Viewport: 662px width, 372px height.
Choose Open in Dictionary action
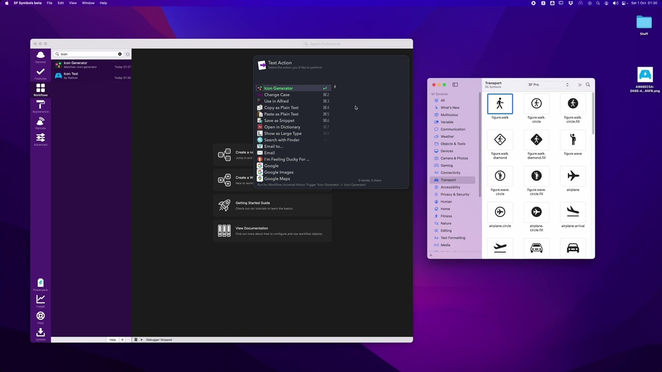(293, 127)
